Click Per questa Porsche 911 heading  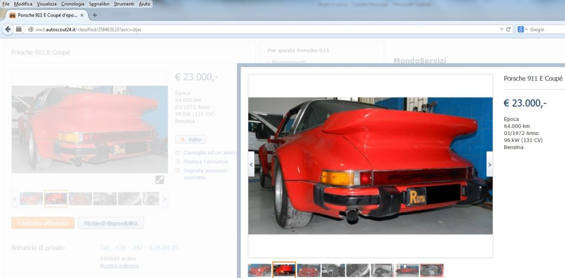click(299, 51)
